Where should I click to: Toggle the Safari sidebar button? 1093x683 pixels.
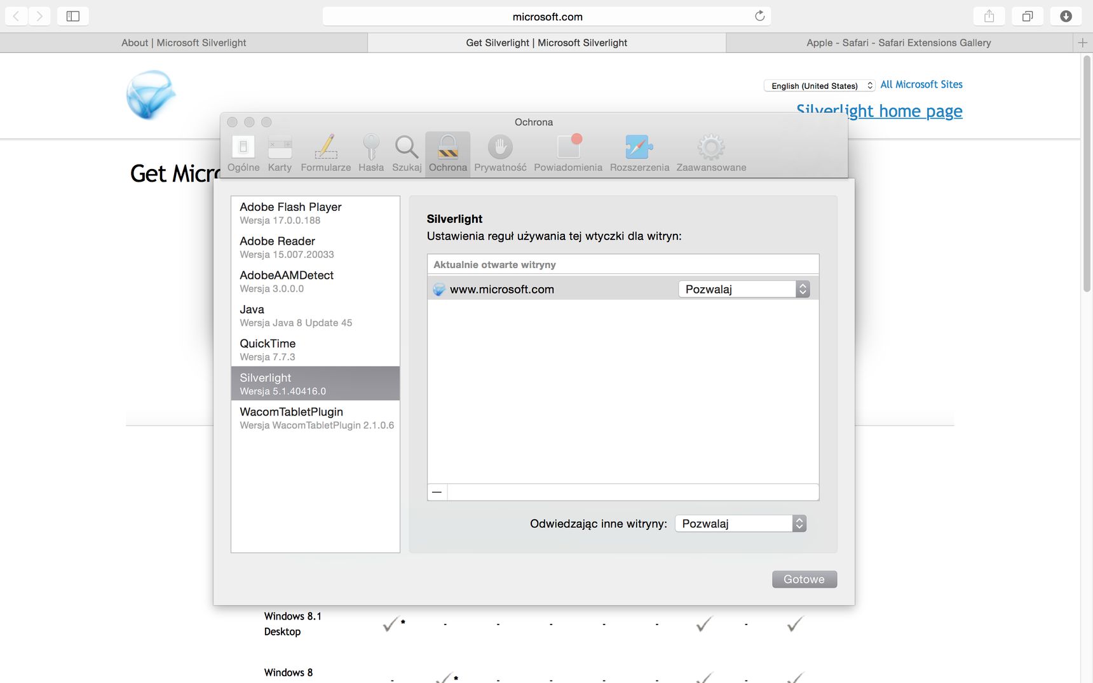(73, 17)
